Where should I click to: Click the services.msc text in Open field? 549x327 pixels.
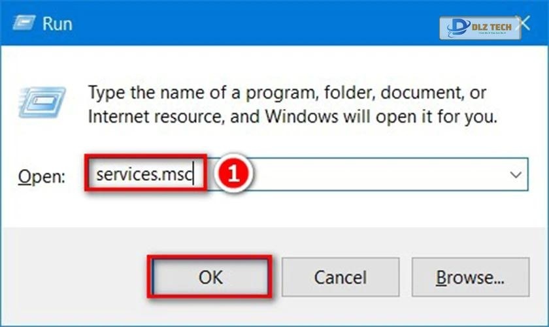click(145, 174)
